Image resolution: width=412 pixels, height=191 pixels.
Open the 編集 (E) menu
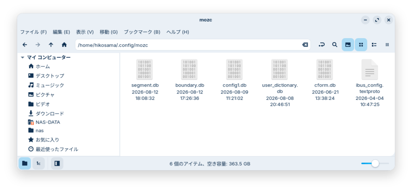(x=61, y=32)
